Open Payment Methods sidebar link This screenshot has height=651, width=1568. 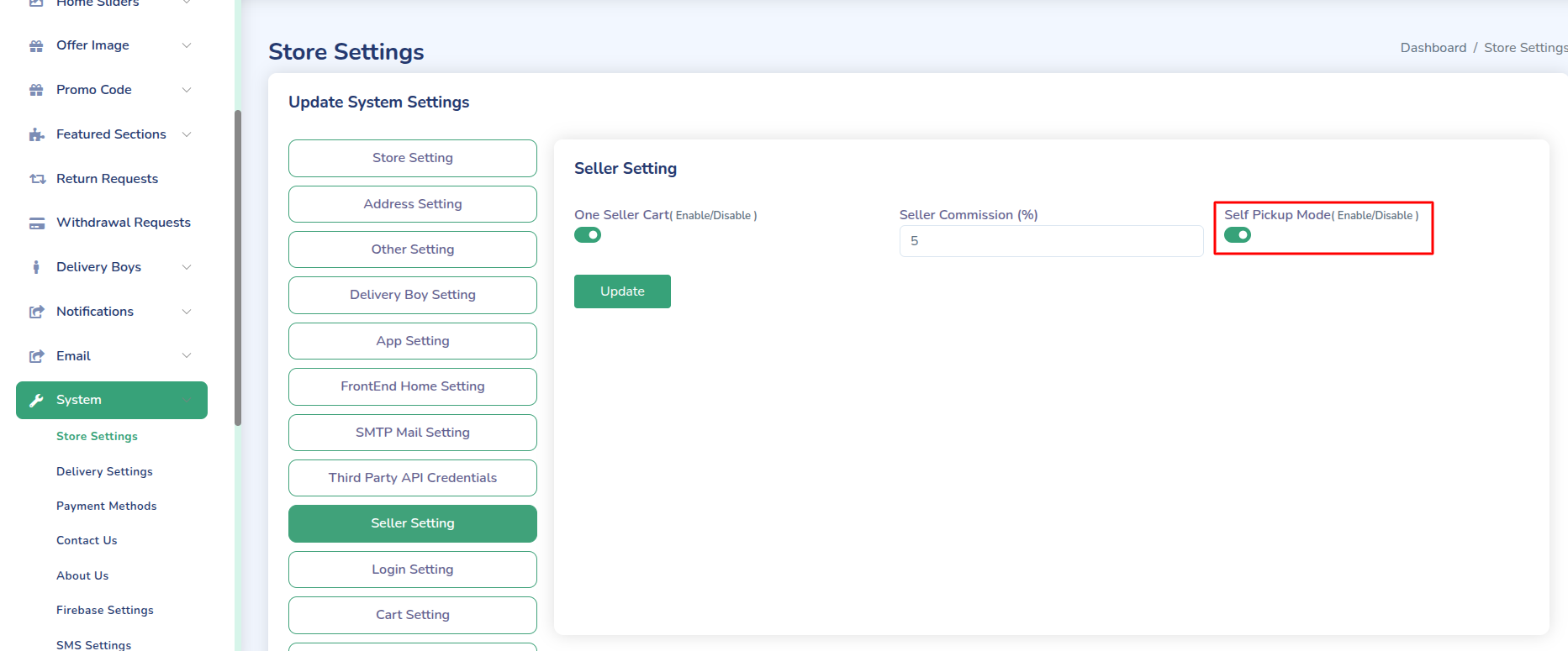[x=106, y=507]
